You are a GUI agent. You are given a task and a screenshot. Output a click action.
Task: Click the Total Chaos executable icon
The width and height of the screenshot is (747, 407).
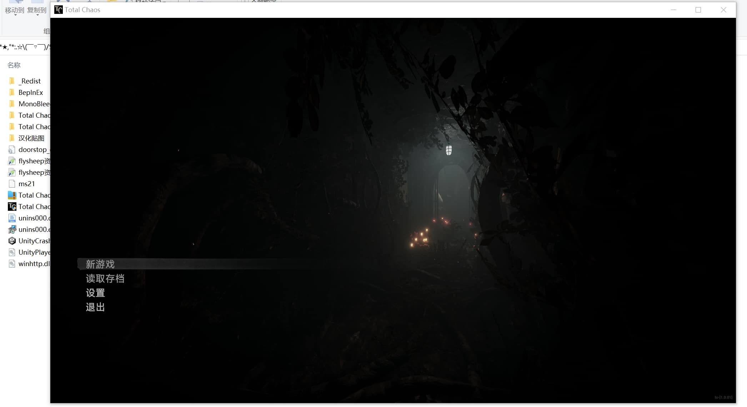click(12, 207)
